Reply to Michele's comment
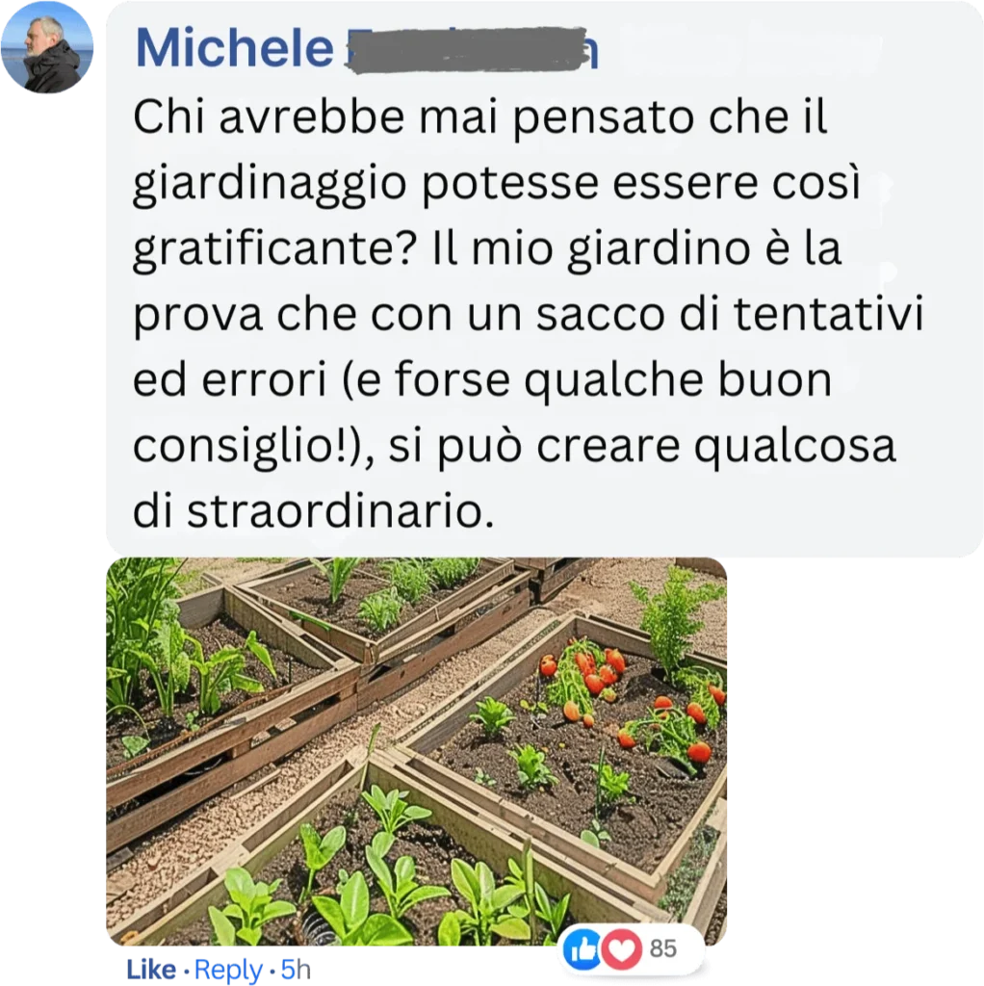Image resolution: width=984 pixels, height=986 pixels. pyautogui.click(x=228, y=970)
